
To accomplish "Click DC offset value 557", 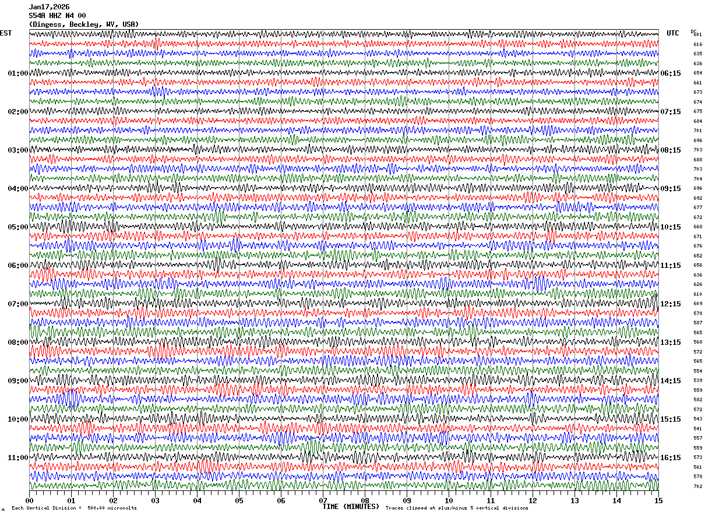I will pos(698,438).
